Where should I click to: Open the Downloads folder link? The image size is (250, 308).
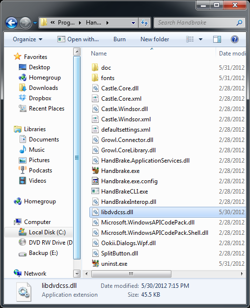38,88
